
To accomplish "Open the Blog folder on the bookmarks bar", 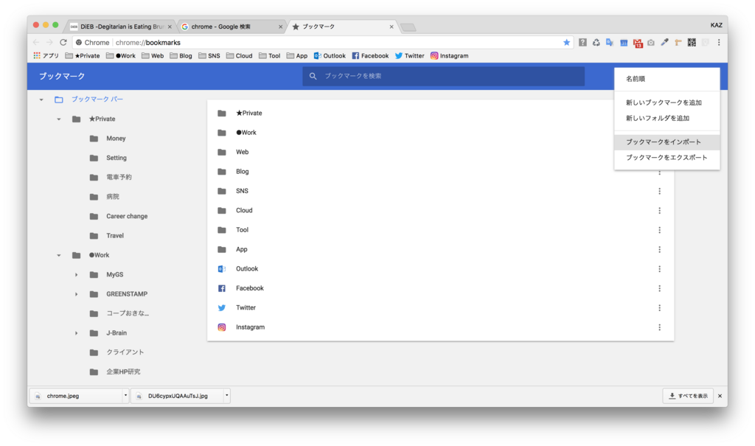I will pos(181,56).
